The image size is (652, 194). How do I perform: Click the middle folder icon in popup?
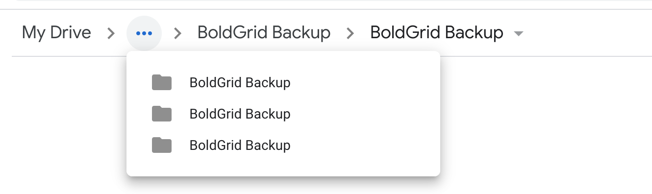(162, 114)
